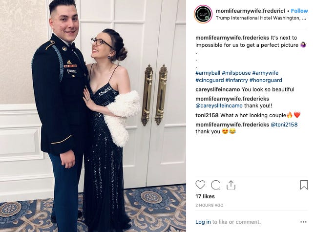Open the #cincguard hashtag

click(x=210, y=80)
